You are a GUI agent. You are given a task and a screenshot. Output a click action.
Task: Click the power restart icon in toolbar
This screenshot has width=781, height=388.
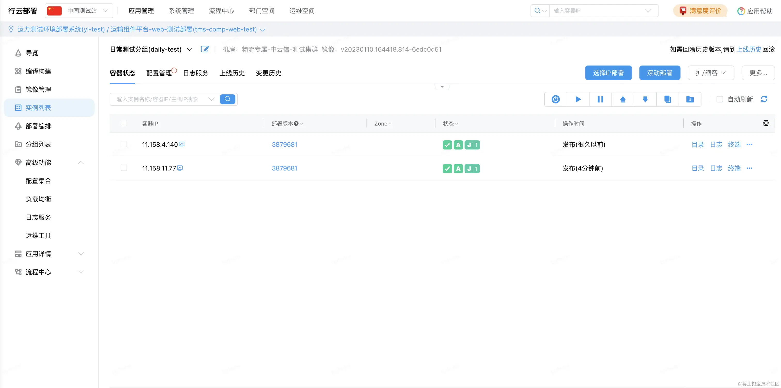pos(556,99)
